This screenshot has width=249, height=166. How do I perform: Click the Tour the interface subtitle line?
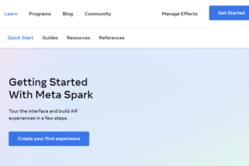[43, 111]
